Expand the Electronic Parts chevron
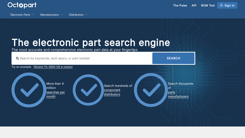This screenshot has width=245, height=138. click(33, 15)
